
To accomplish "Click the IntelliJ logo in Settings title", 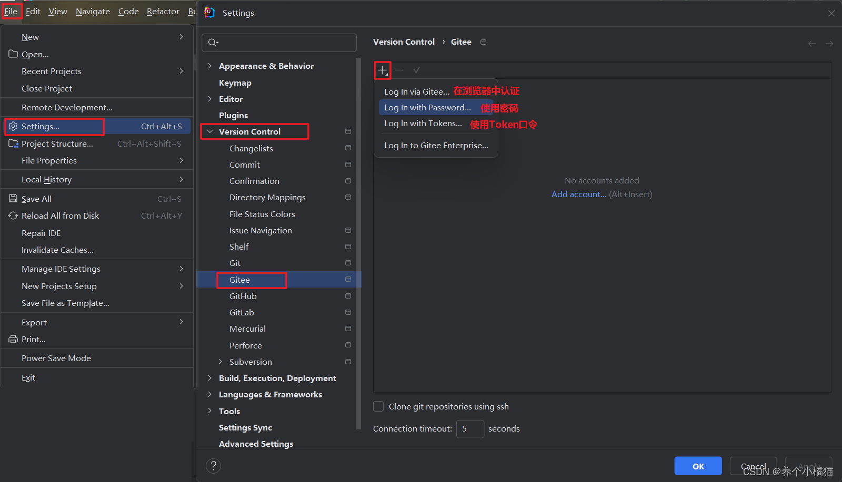I will pos(209,13).
